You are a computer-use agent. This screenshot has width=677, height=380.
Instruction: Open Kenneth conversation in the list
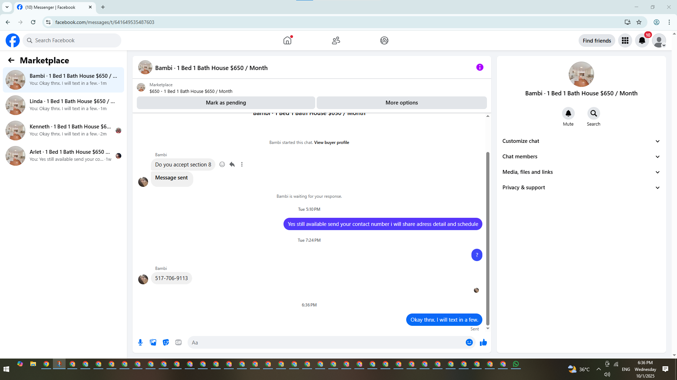click(x=63, y=131)
